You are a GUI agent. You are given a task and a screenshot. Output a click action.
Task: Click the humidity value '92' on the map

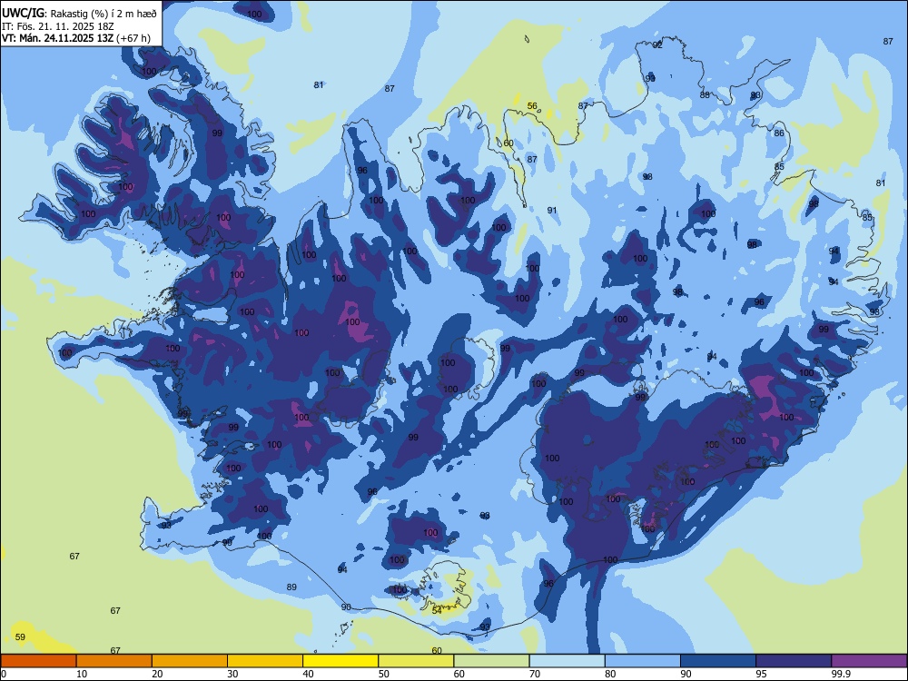pyautogui.click(x=657, y=45)
